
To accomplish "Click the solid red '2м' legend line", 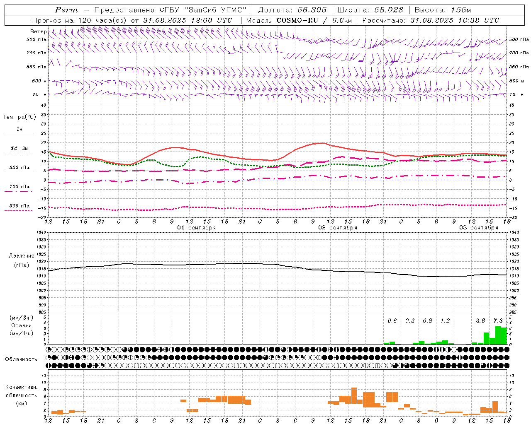I will click(19, 134).
